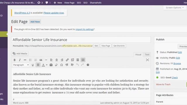This screenshot has width=187, height=105.
Task: Align text left
Action: tap(51, 60)
